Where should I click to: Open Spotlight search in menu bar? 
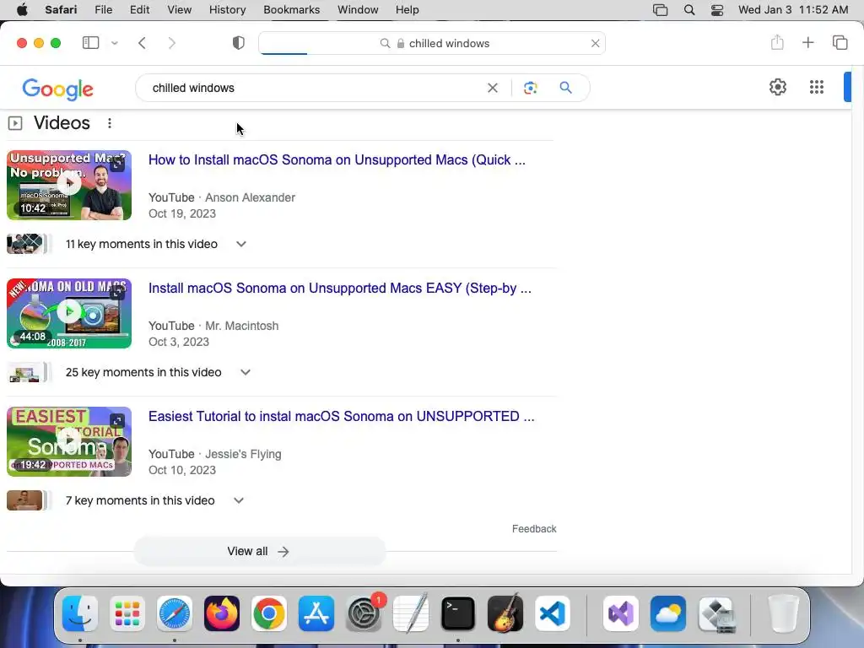click(688, 10)
